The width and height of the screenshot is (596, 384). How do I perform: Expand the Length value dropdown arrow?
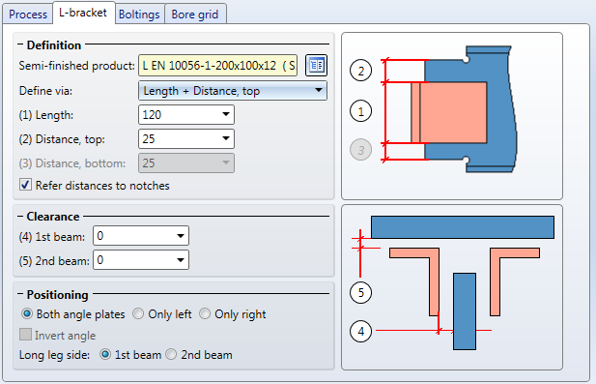226,114
